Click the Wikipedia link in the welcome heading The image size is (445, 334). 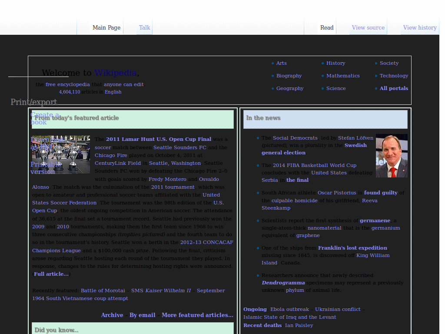116,73
